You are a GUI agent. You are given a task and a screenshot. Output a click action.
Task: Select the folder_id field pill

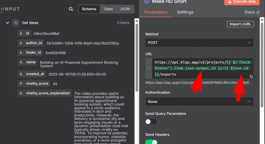click(x=30, y=53)
